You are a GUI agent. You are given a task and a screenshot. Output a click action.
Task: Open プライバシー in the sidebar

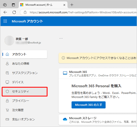[25, 101]
